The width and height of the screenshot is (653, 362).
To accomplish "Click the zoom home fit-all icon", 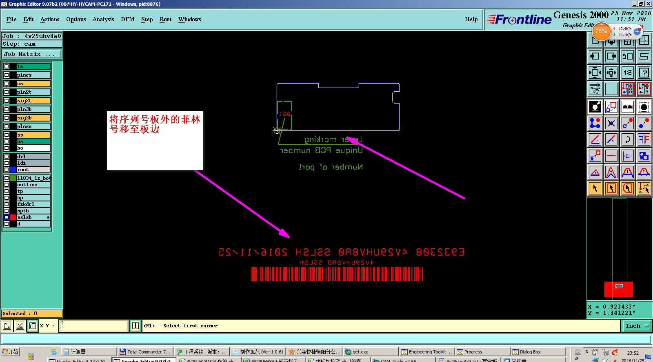I will point(595,73).
